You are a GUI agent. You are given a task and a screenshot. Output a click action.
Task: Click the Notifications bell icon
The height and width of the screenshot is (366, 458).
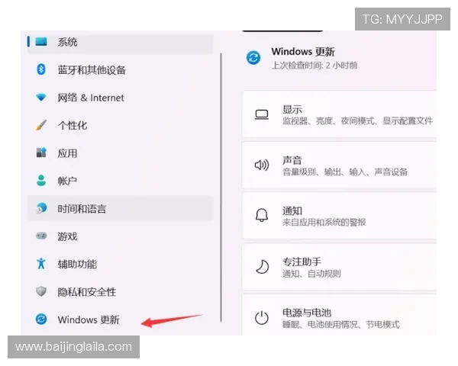pos(262,215)
